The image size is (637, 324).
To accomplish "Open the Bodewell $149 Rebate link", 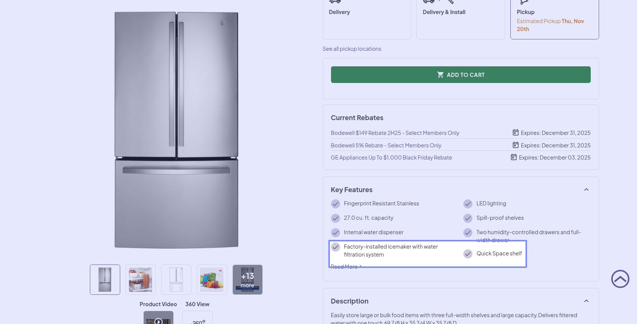I will pos(395,133).
